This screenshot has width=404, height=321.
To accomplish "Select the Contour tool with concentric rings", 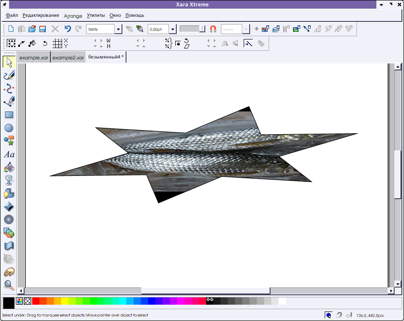I will coord(9,220).
